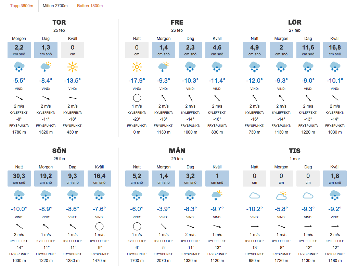Click the 1 mar date link
358x274 pixels.
tap(295, 159)
